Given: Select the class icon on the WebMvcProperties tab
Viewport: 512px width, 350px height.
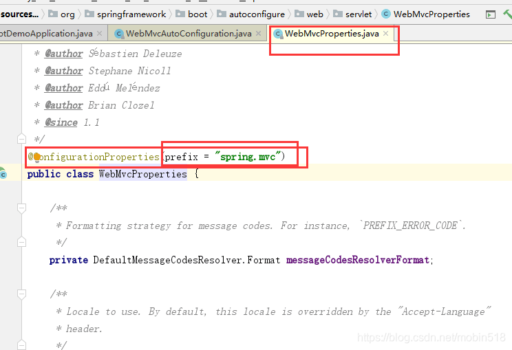Looking at the screenshot, I should [278, 34].
